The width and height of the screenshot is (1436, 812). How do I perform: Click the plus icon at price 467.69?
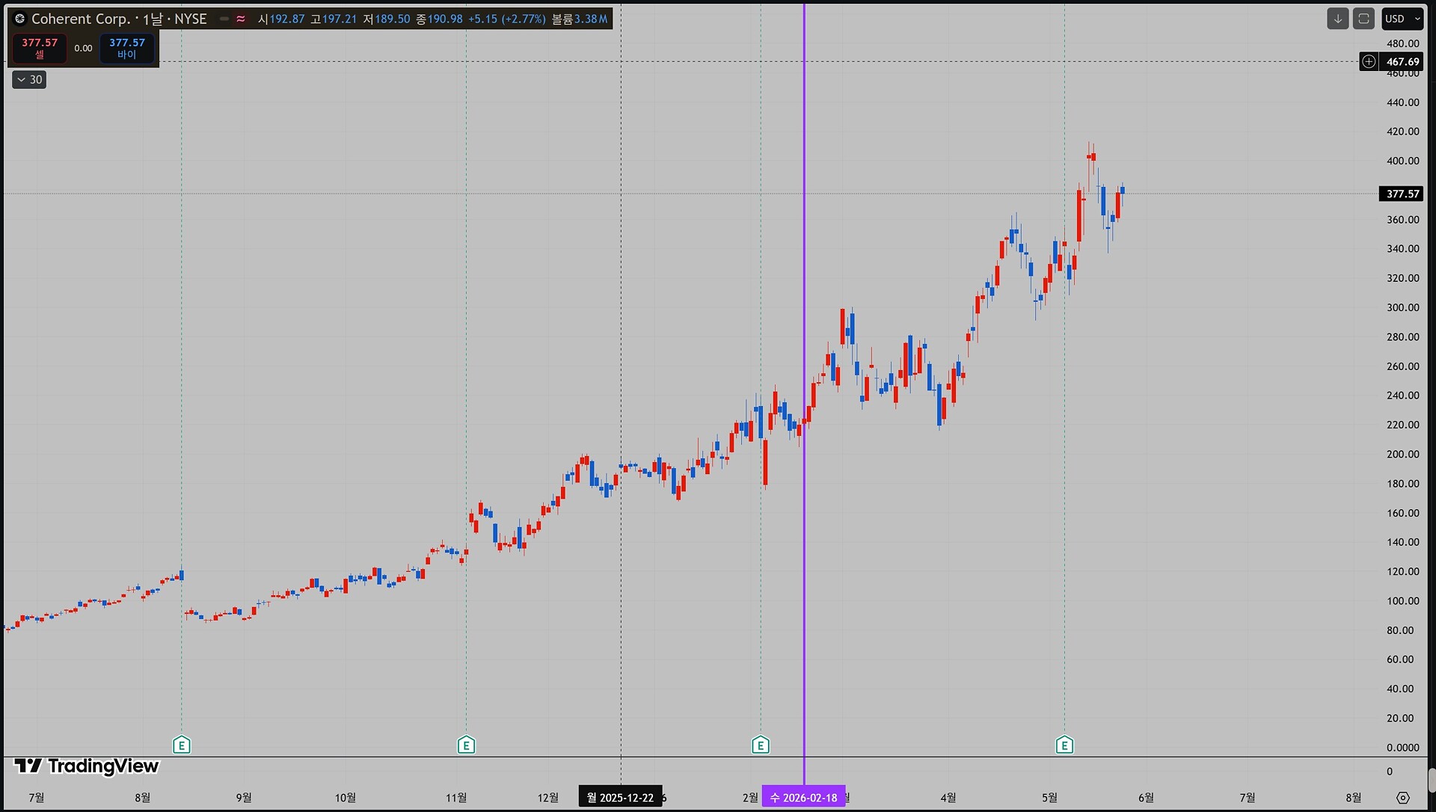pos(1369,62)
